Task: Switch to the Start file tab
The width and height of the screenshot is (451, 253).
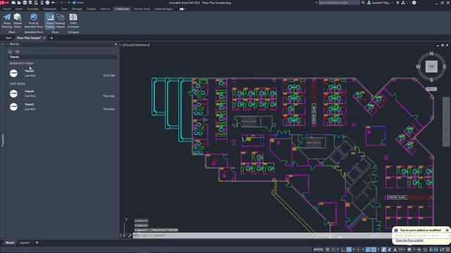Action: coord(8,38)
